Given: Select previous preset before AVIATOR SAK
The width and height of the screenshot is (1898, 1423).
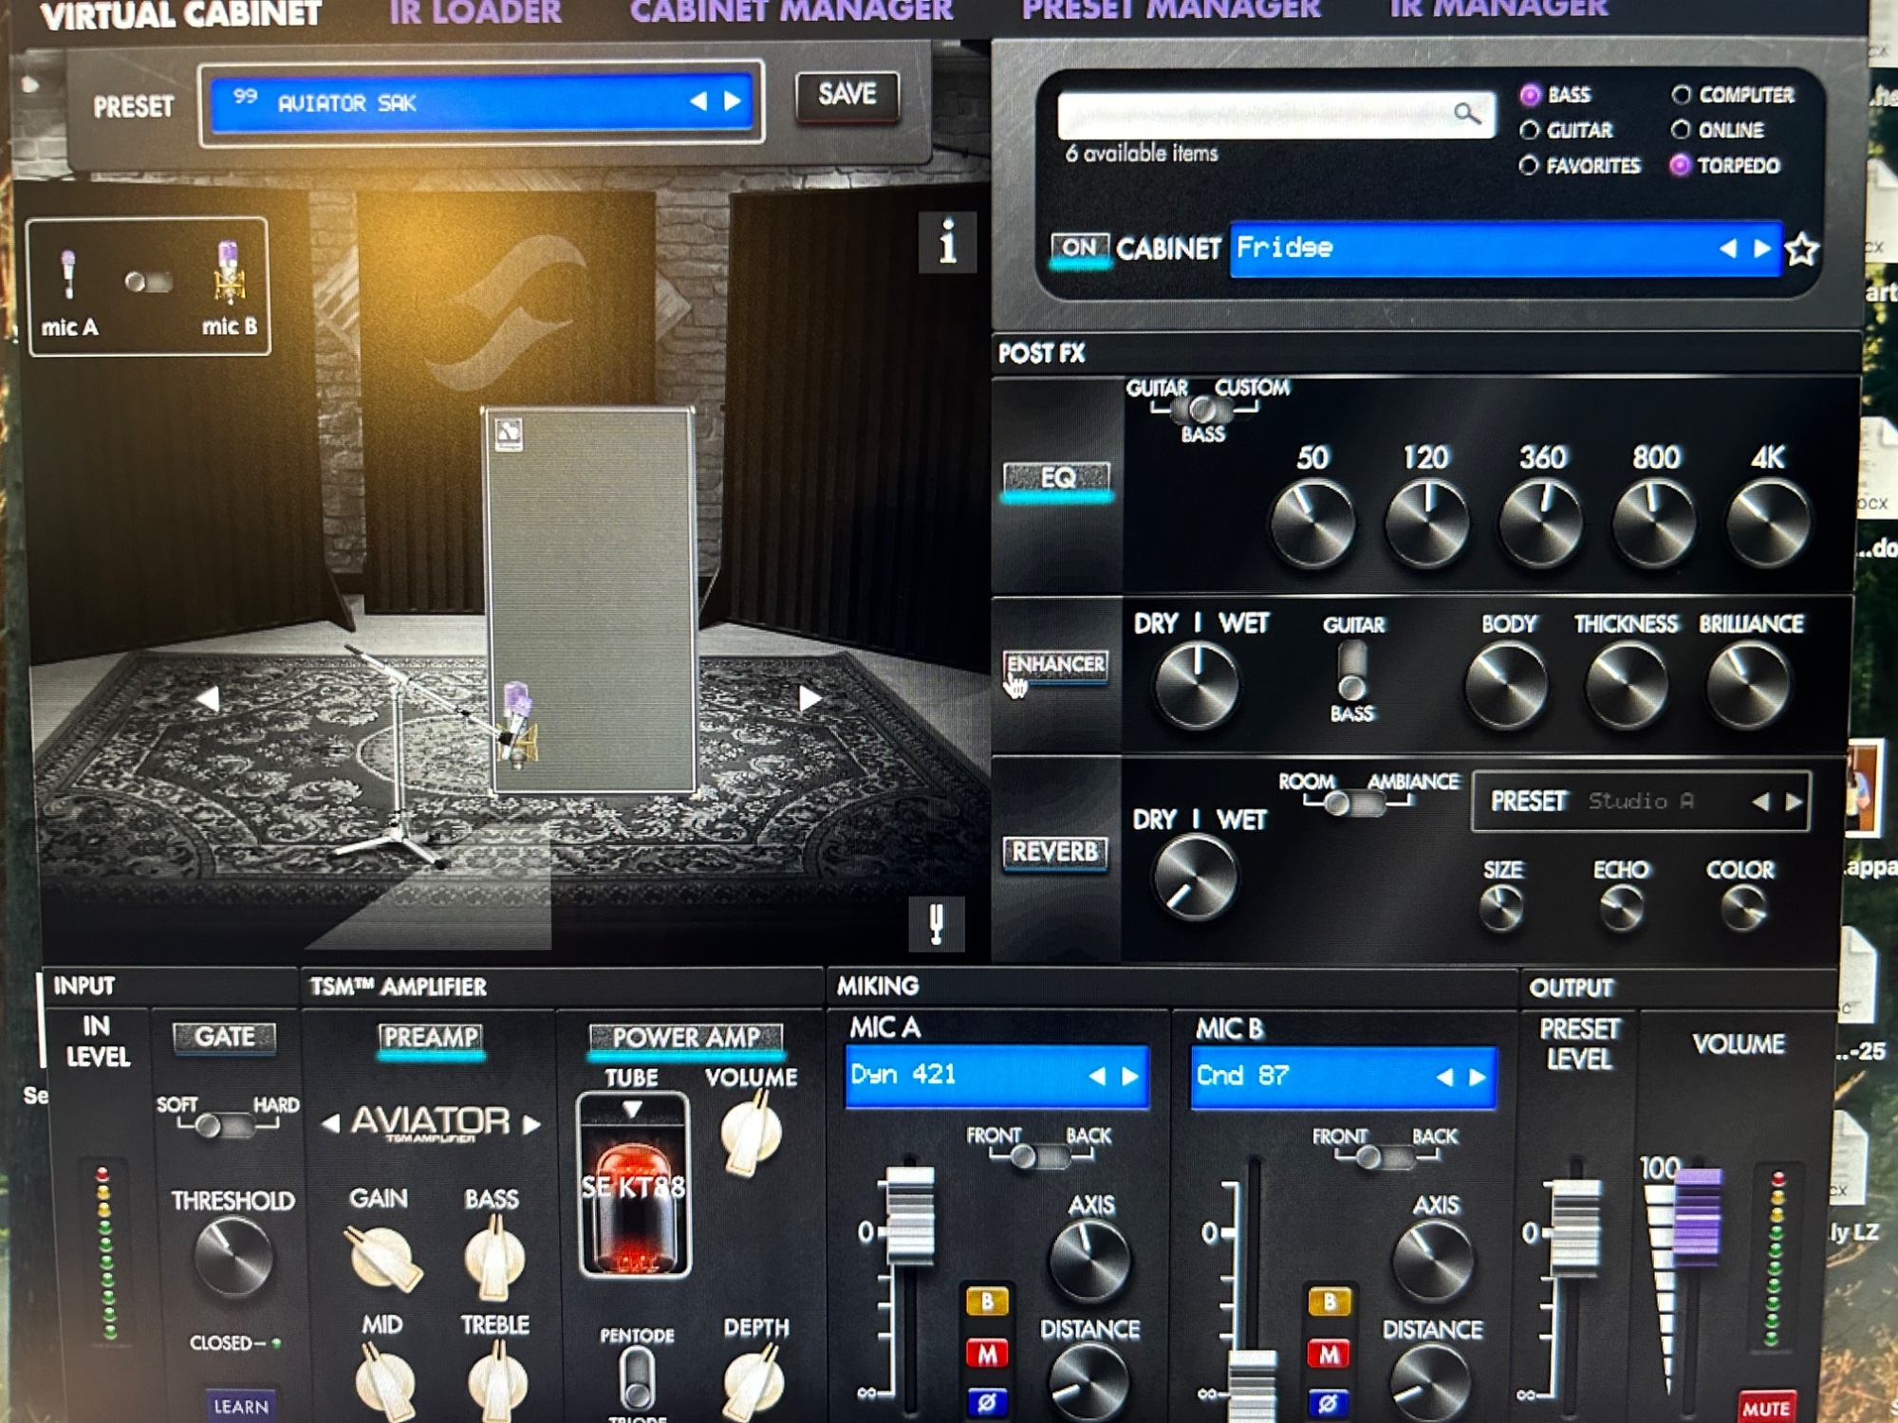Looking at the screenshot, I should [x=698, y=101].
